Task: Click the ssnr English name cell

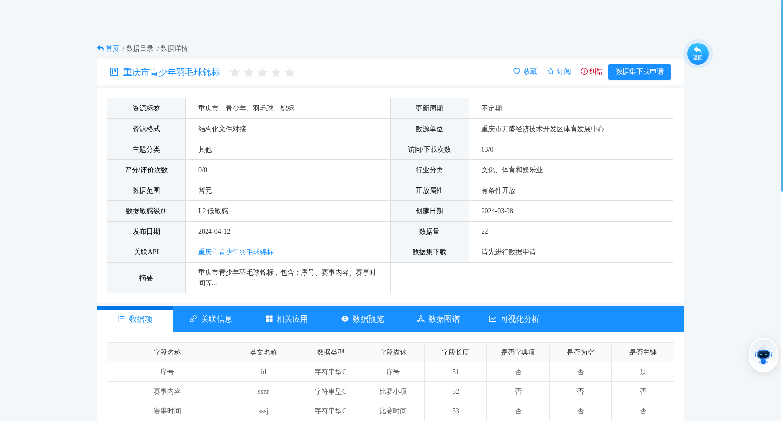Action: 263,392
